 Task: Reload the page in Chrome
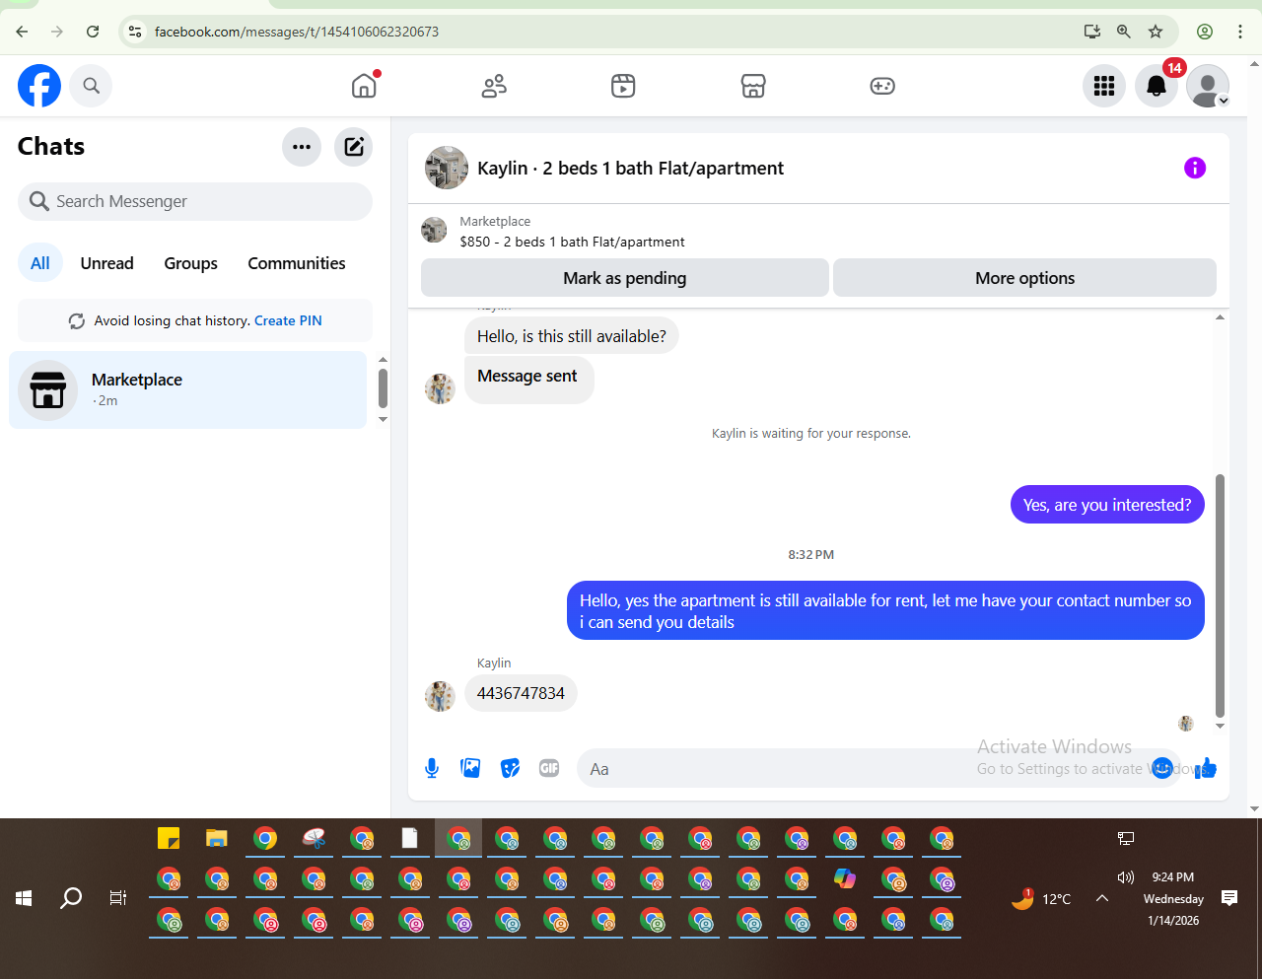tap(93, 32)
